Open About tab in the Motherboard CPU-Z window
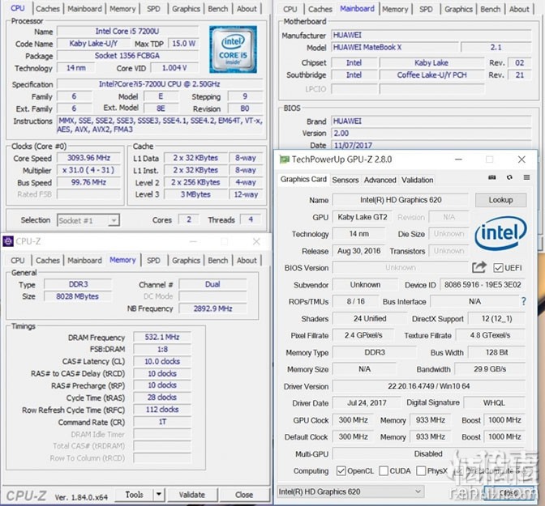 [519, 9]
